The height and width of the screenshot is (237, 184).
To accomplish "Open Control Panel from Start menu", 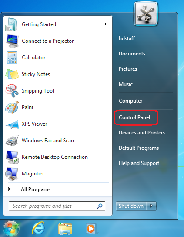I will click(134, 117).
